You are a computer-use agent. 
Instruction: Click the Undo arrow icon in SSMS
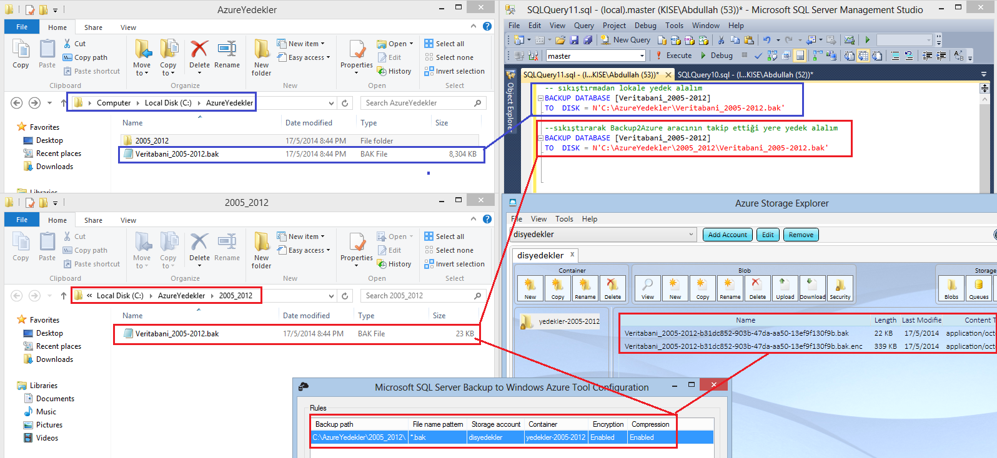click(x=767, y=40)
